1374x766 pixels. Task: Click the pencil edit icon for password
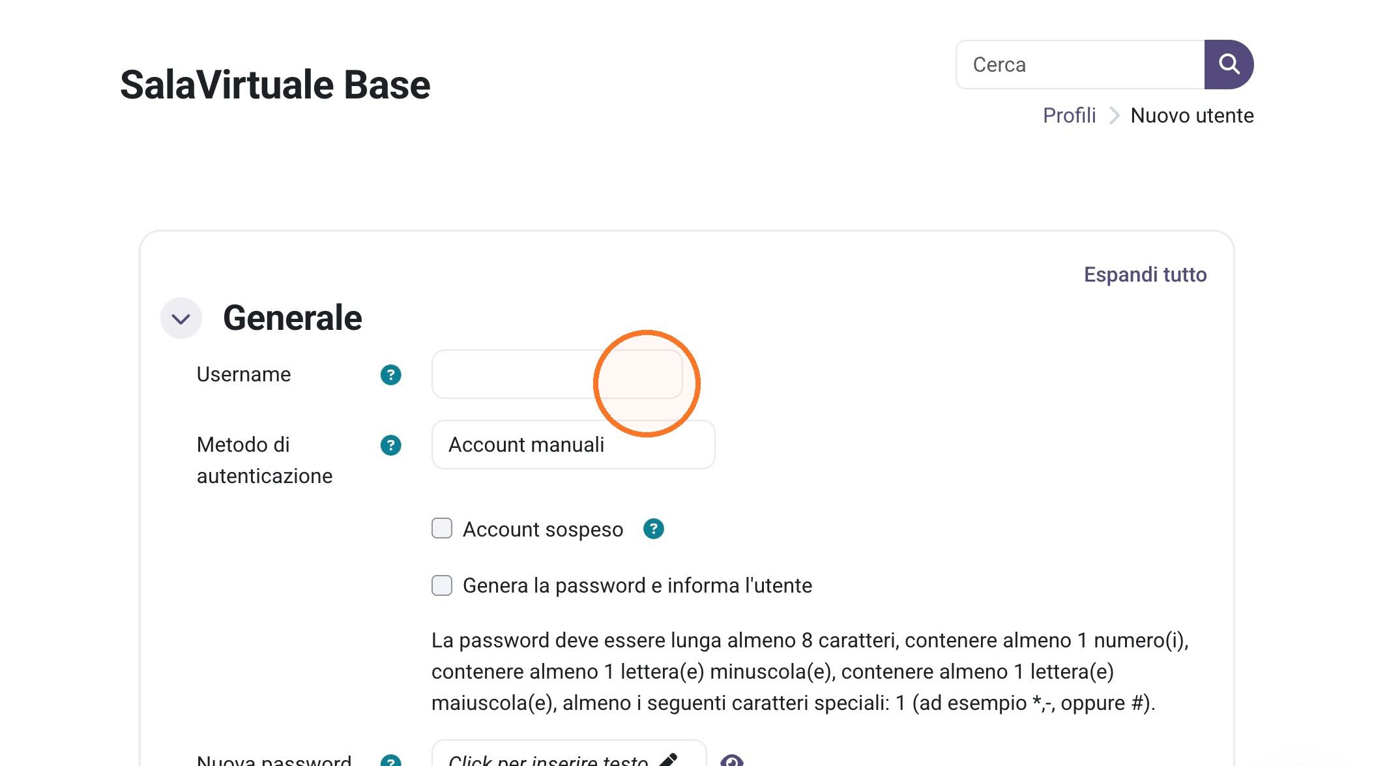point(669,760)
